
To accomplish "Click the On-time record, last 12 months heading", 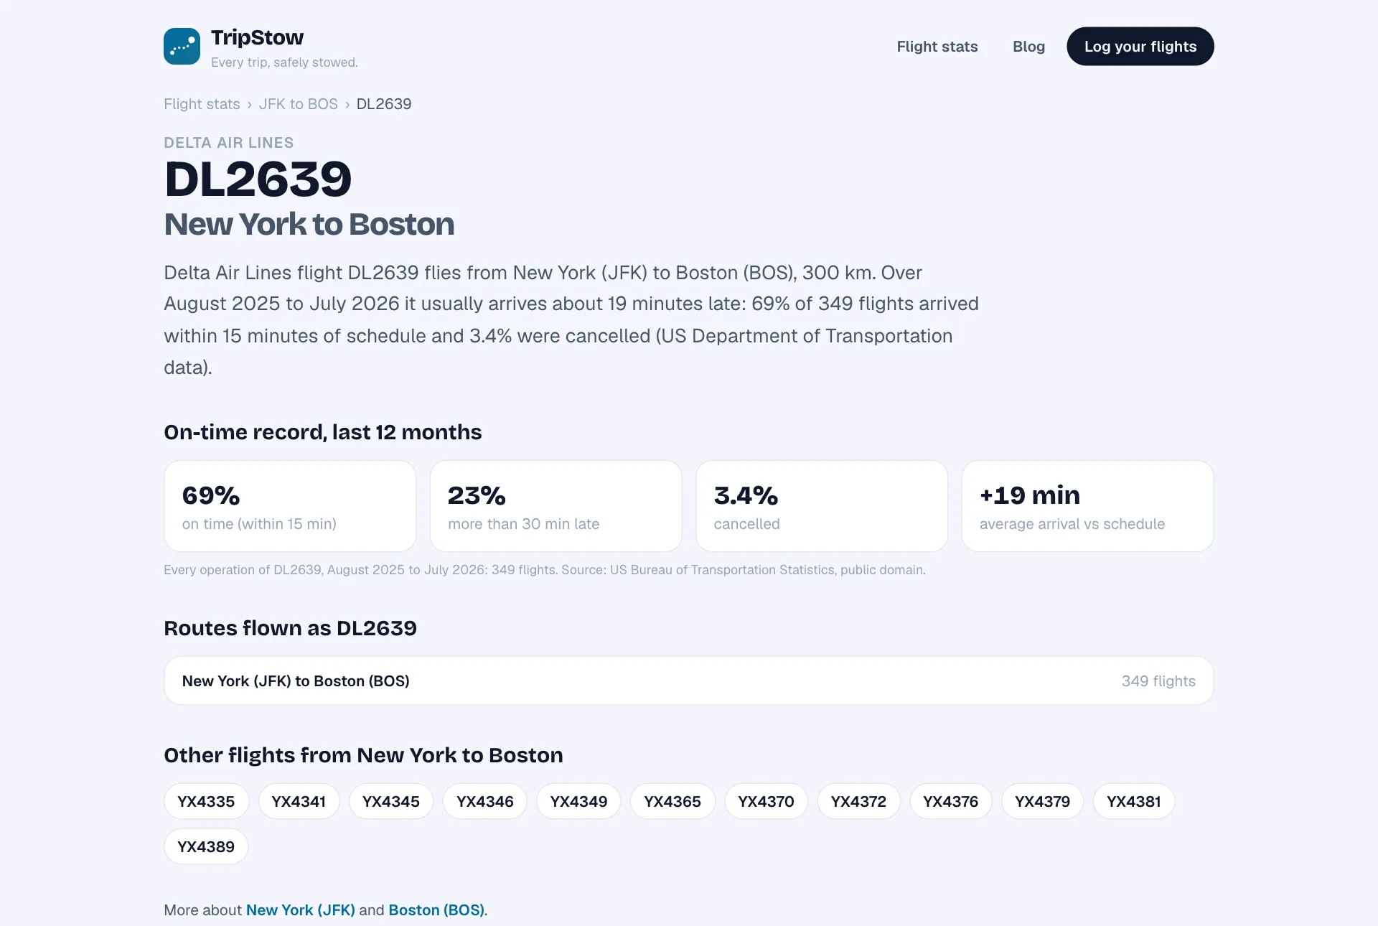I will (x=323, y=432).
